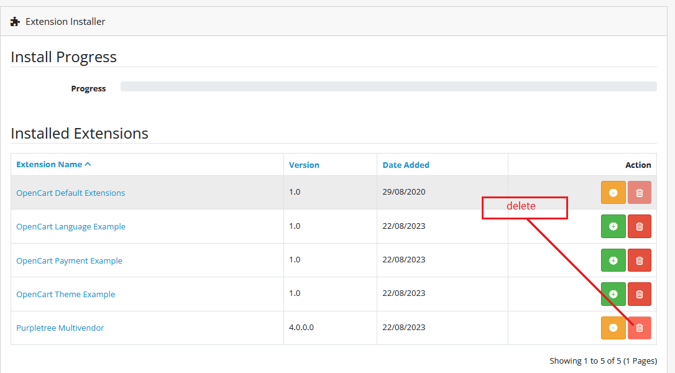Uninstall Purpletree Multivendor via orange minus button
This screenshot has height=373, width=675.
[x=613, y=328]
